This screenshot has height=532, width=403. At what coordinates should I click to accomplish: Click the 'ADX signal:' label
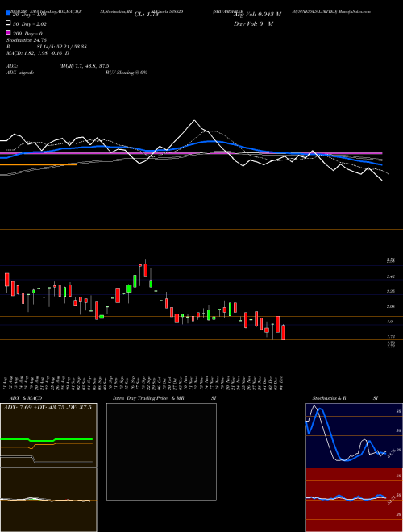pyautogui.click(x=20, y=73)
